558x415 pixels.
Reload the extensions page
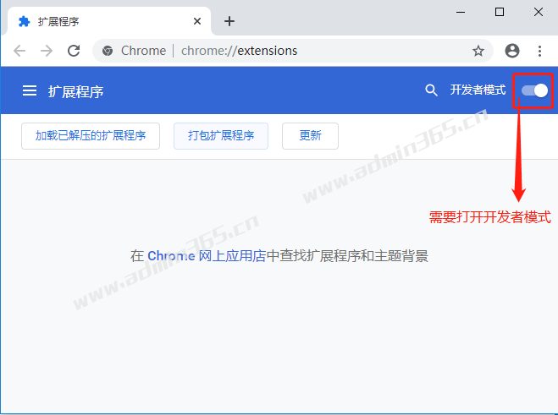coord(74,51)
